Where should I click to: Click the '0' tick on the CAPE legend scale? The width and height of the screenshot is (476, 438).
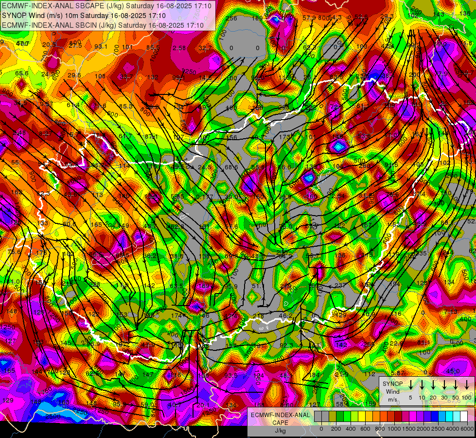coord(321,429)
